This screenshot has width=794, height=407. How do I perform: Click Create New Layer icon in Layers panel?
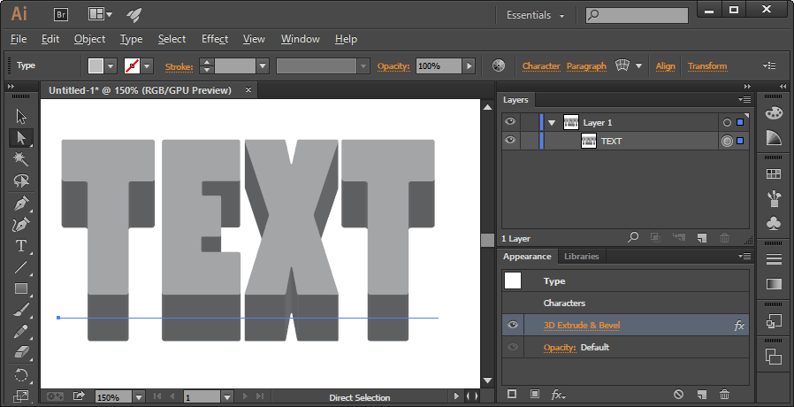point(702,238)
